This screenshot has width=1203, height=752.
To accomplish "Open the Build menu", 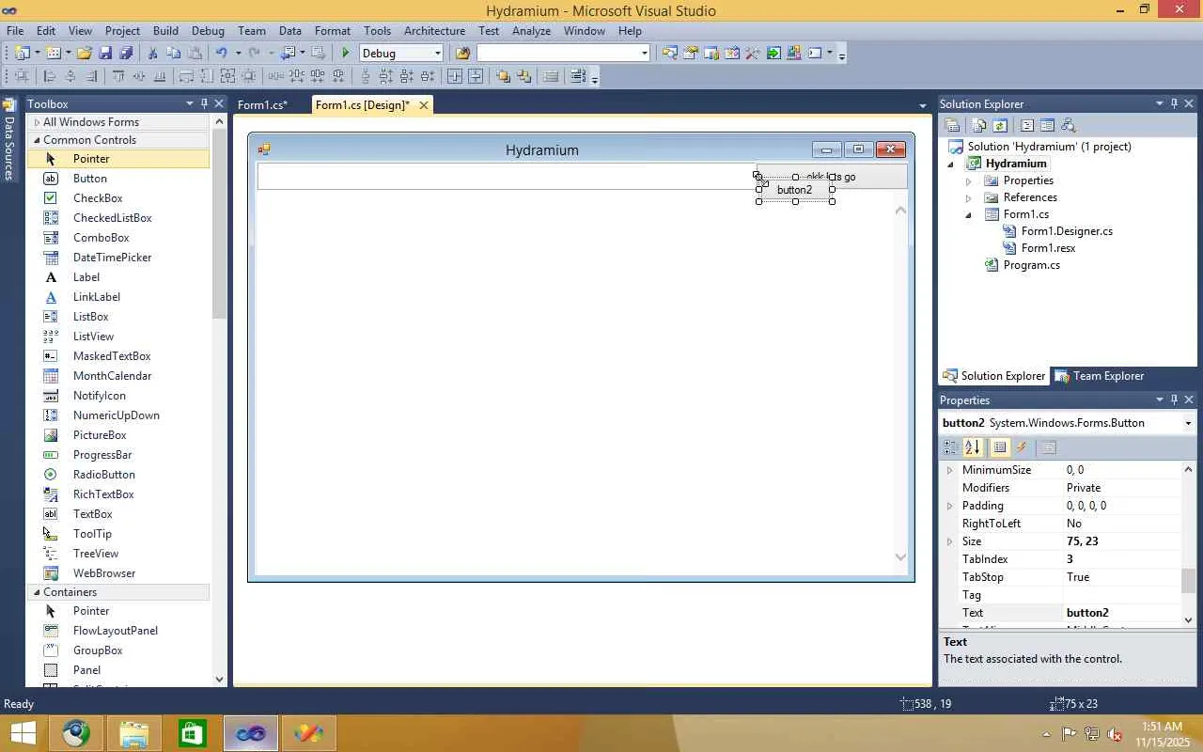I will [x=165, y=31].
